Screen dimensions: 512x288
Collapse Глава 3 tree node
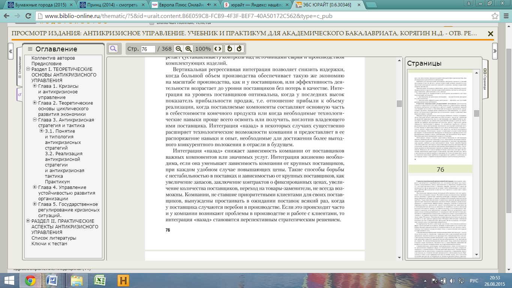point(34,120)
